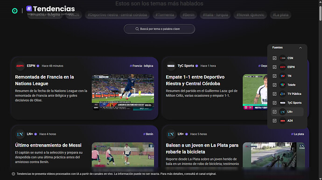Click the LN+ logo on Messi card

(x=20, y=134)
